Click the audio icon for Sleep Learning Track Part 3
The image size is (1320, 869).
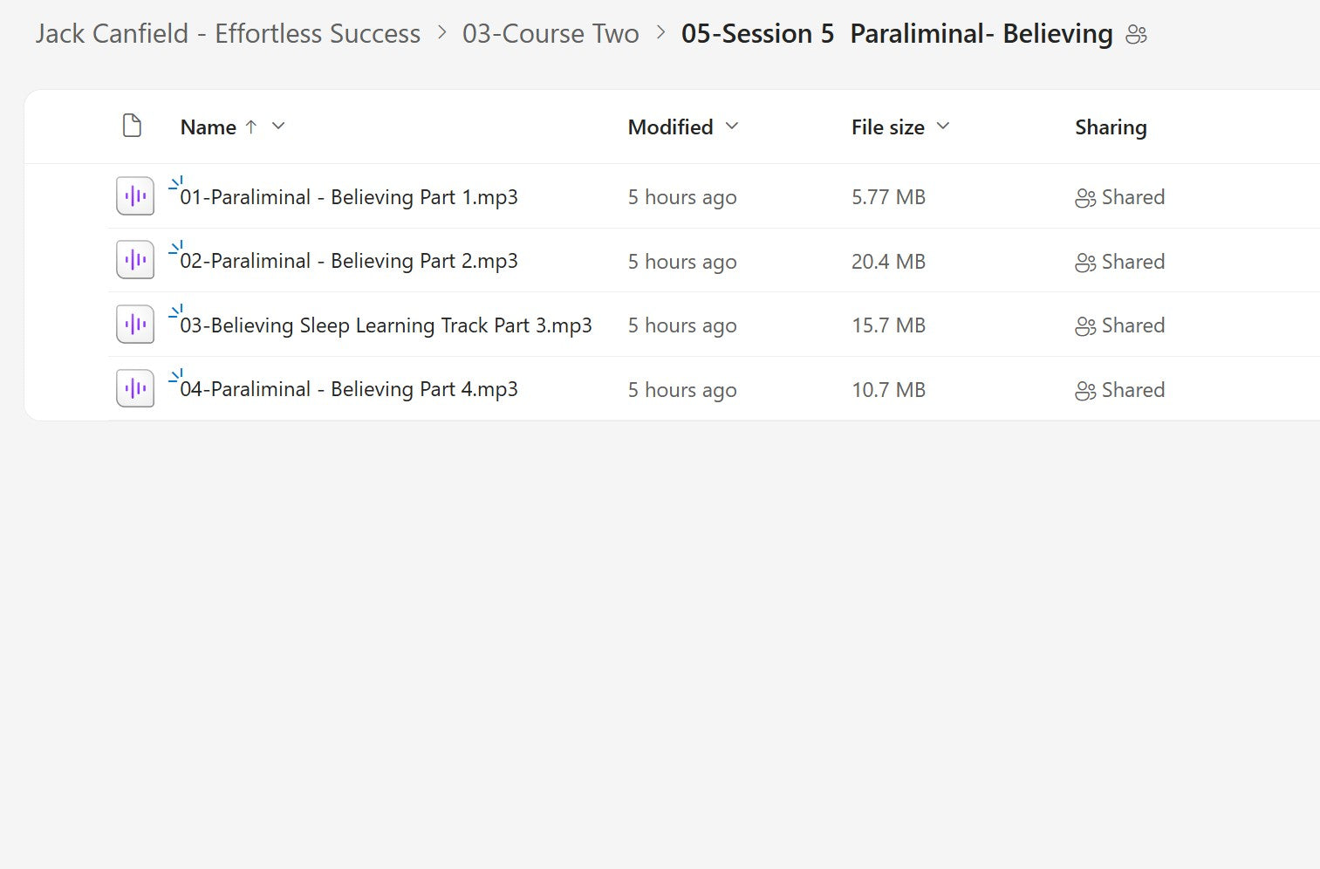(x=134, y=324)
